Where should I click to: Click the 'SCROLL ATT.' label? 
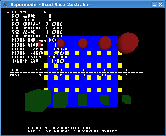pos(26,62)
